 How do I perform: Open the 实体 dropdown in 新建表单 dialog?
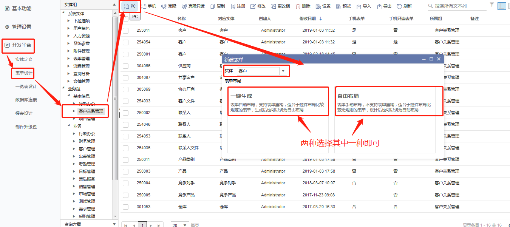click(x=283, y=71)
